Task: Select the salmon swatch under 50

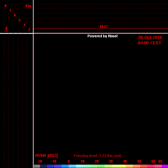Action: point(137,166)
